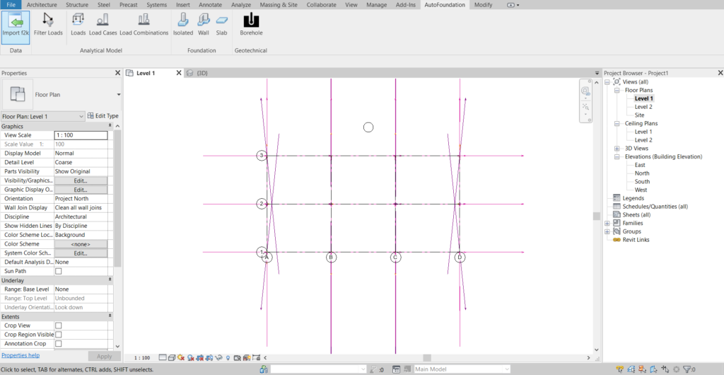Switch to the Analyze ribbon tab
The image size is (724, 375).
coord(241,5)
